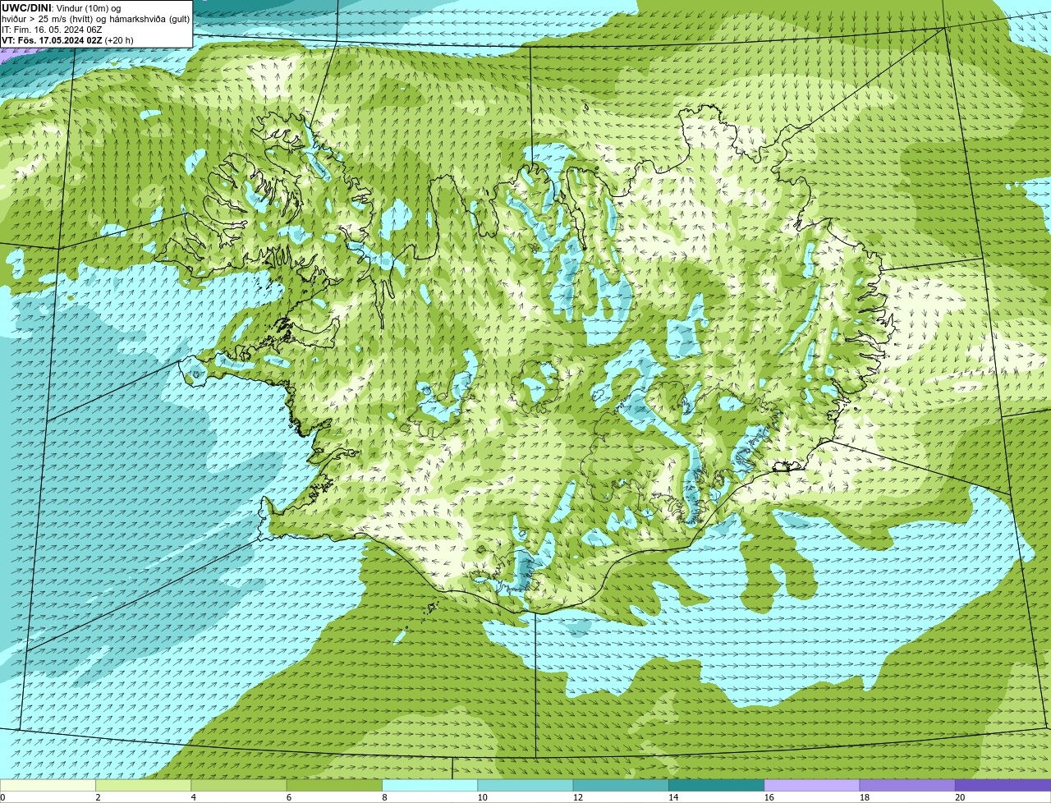Click the legend scale label "8"
The height and width of the screenshot is (803, 1051).
pos(383,797)
